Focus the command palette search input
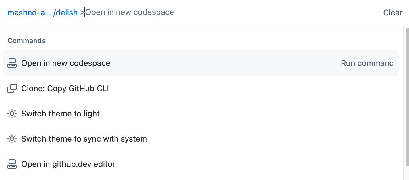The height and width of the screenshot is (180, 409). pos(201,13)
